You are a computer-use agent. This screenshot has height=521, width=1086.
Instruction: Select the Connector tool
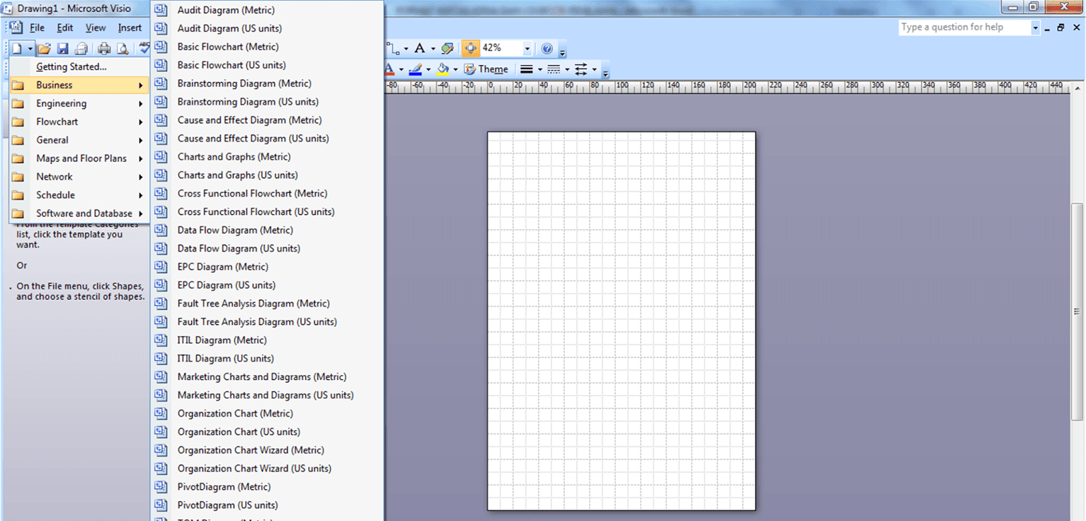394,48
